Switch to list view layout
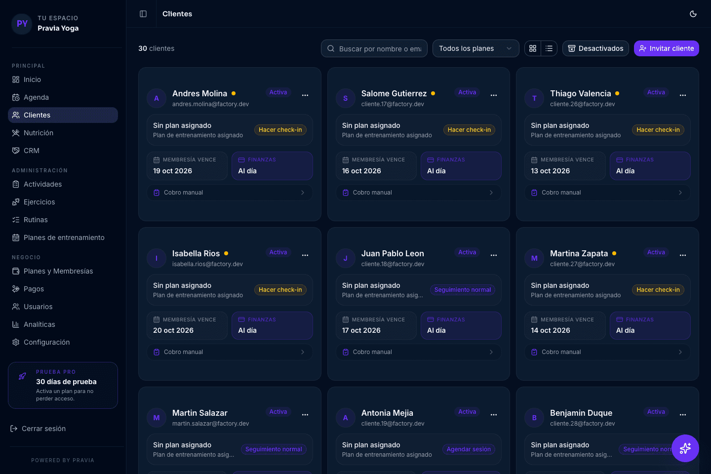 click(x=549, y=48)
